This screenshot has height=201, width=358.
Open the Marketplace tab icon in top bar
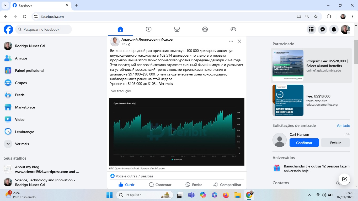177,29
